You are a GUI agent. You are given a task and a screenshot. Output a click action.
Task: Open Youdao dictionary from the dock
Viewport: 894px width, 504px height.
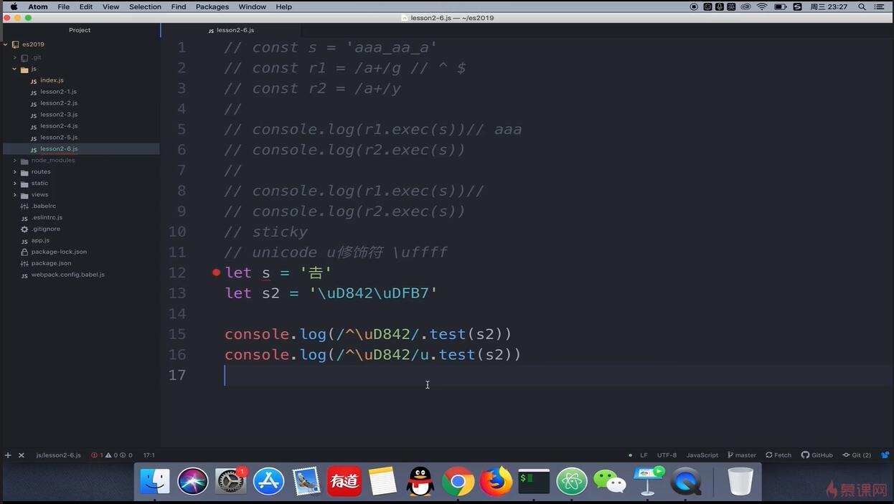pyautogui.click(x=344, y=481)
